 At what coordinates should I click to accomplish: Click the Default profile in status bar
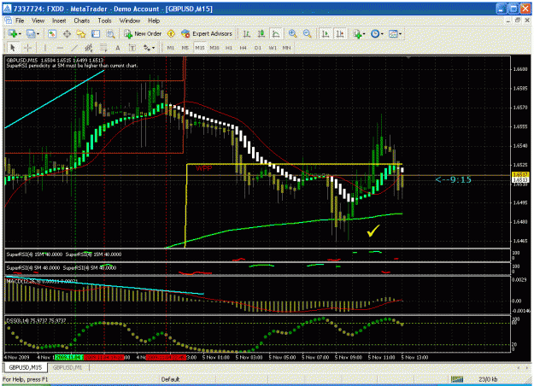pyautogui.click(x=170, y=379)
